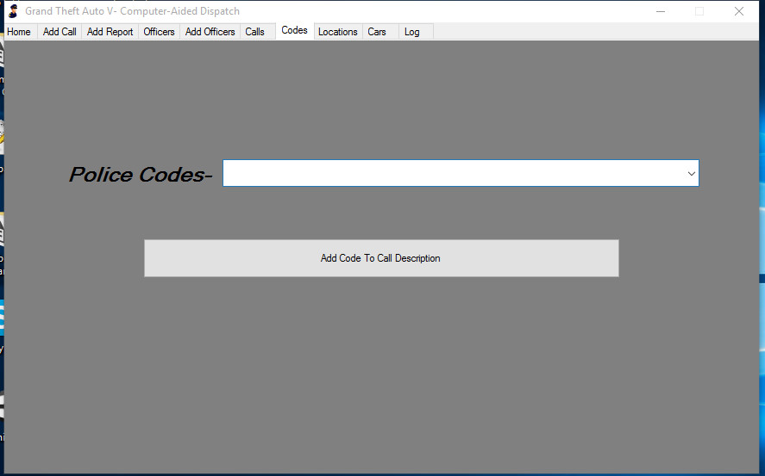Go to the Officers tab
This screenshot has width=765, height=476.
click(159, 32)
